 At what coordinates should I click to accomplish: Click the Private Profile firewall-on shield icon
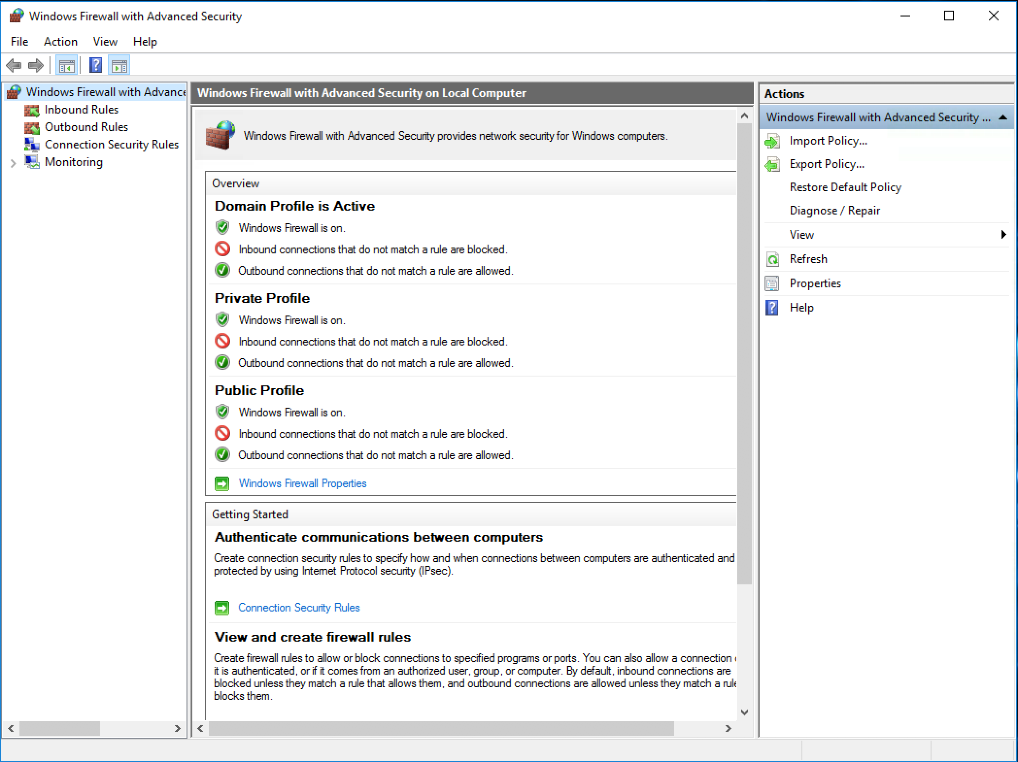coord(222,319)
